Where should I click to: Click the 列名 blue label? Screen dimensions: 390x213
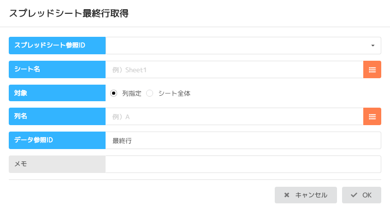pos(57,116)
